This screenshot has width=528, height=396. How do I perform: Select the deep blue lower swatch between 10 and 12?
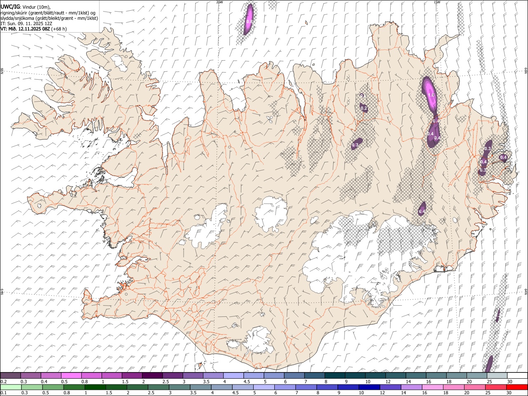[x=369, y=387]
